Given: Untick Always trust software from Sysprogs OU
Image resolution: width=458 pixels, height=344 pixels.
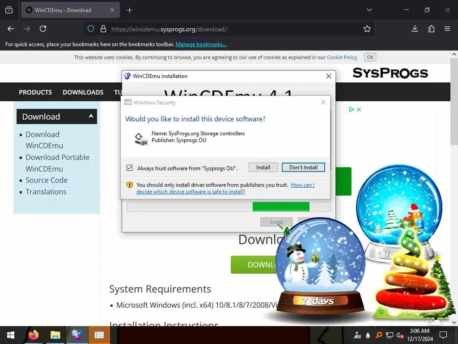Looking at the screenshot, I should (129, 168).
